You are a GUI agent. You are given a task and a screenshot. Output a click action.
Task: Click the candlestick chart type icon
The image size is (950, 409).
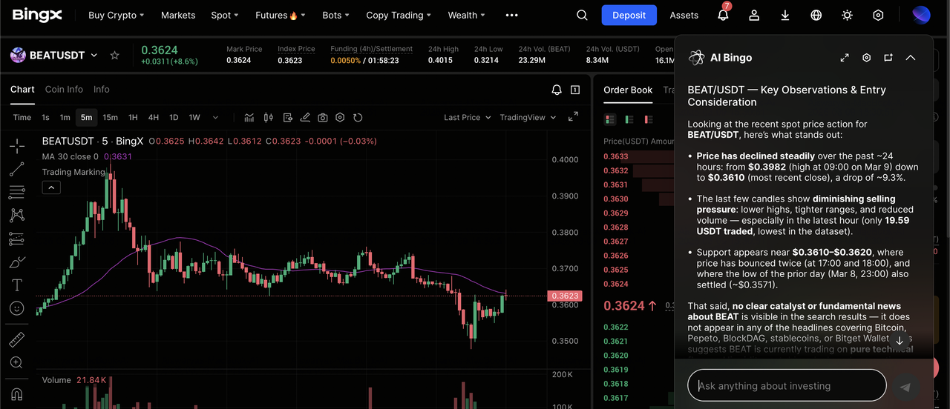click(x=268, y=117)
